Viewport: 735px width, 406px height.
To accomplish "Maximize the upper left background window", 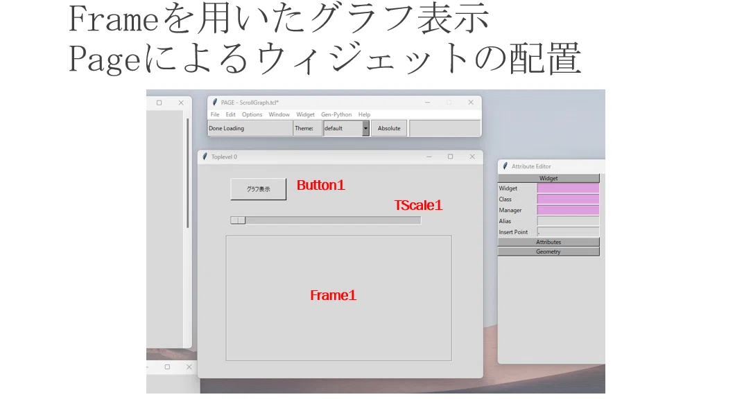I will (x=159, y=103).
